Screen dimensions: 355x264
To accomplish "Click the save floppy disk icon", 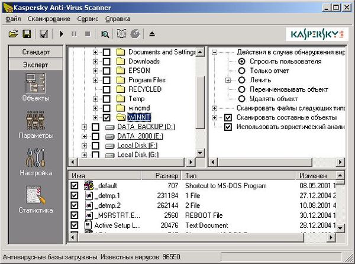I will [27, 34].
